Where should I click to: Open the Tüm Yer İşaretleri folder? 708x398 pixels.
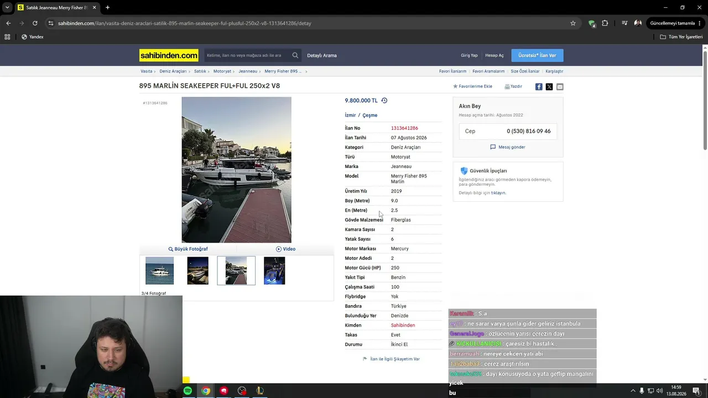(681, 37)
